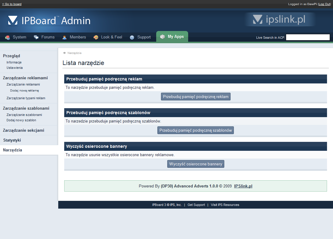Viewport: 333px width, 239px height.
Task: Click the Members person icon
Action: click(x=65, y=38)
